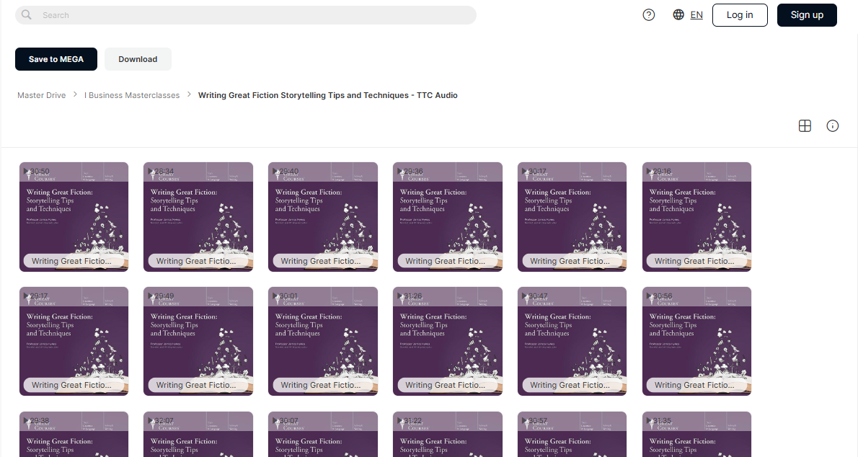Open the help question mark icon

[648, 15]
